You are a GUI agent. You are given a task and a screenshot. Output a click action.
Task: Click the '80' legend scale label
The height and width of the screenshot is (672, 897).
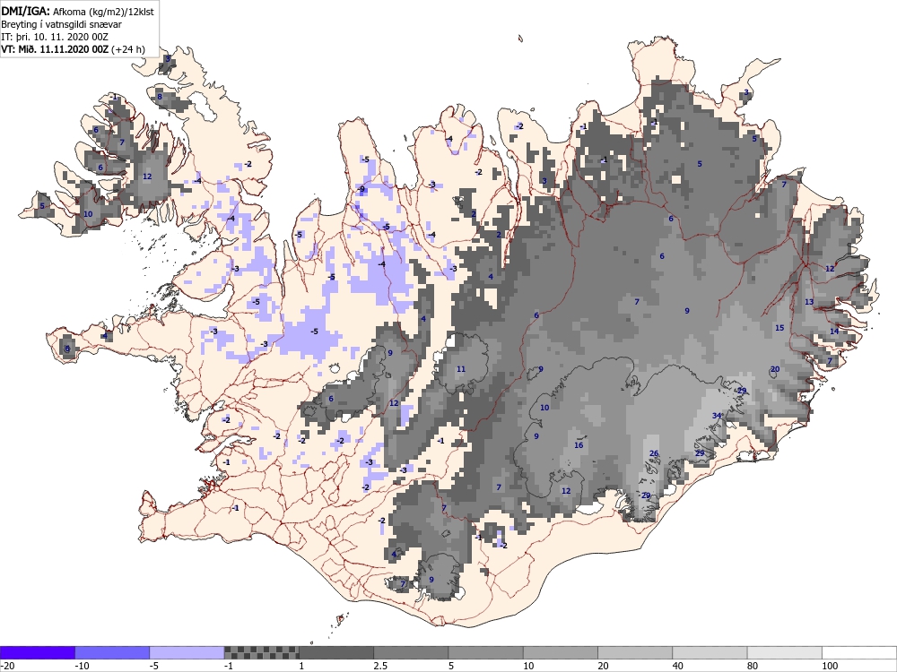[x=752, y=666]
